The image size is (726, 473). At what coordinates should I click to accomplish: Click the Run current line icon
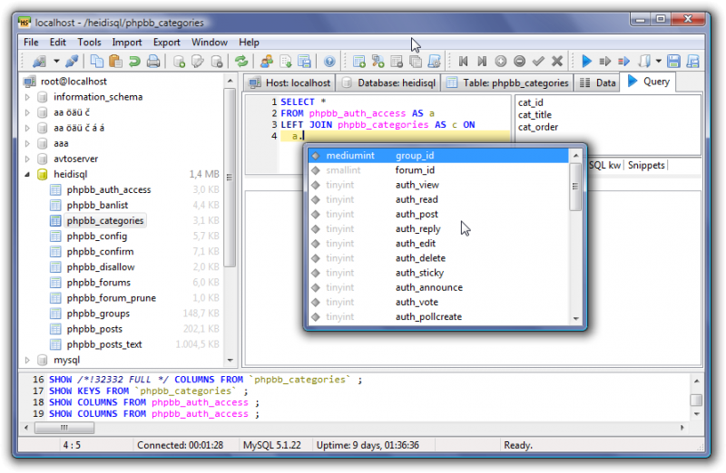pyautogui.click(x=624, y=61)
